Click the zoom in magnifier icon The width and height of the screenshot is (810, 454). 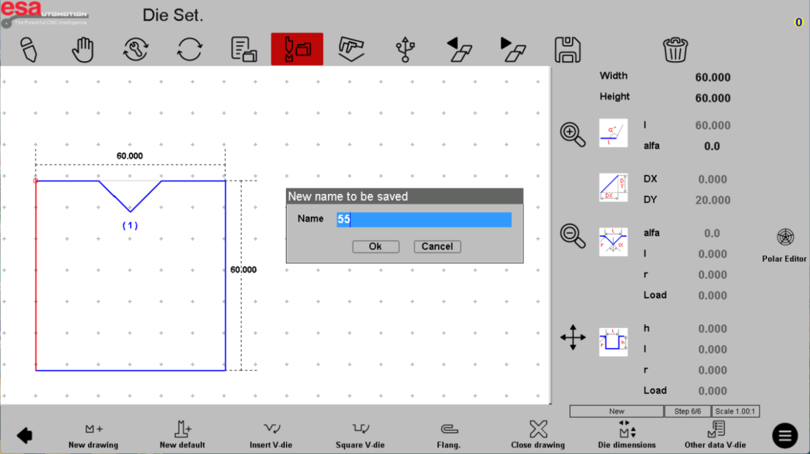pyautogui.click(x=573, y=134)
